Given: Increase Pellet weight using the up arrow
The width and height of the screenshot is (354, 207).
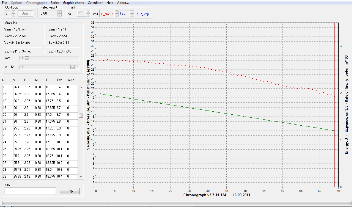Looking at the screenshot, I should pyautogui.click(x=59, y=12).
